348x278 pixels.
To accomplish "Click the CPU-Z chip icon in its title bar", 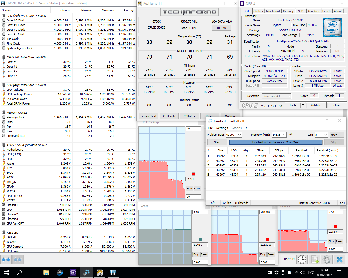I will [242, 4].
